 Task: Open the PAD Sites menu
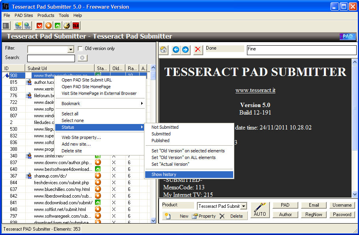pyautogui.click(x=24, y=15)
